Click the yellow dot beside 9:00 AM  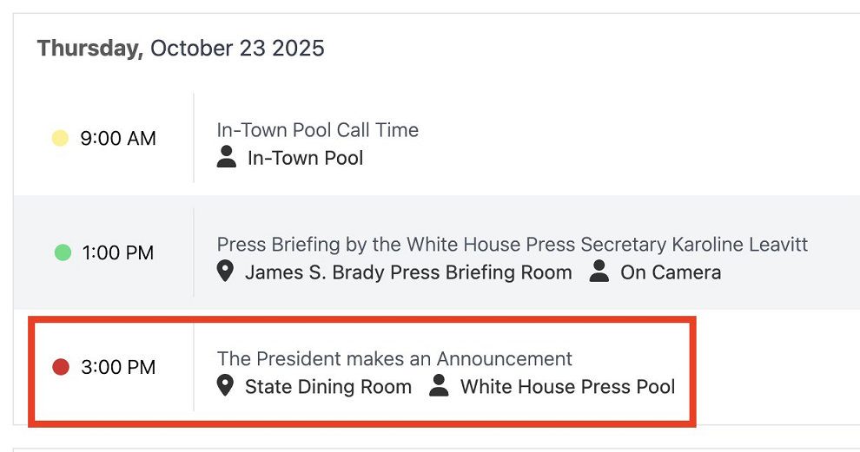60,138
